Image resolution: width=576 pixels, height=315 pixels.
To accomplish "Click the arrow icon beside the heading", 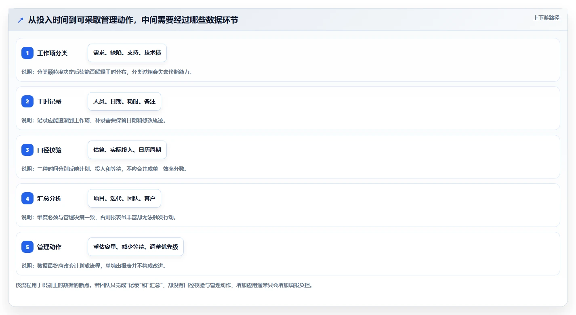I will [21, 20].
